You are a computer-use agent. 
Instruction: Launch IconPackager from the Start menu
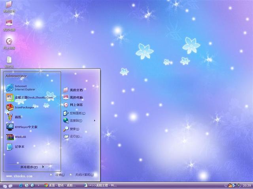pos(20,107)
